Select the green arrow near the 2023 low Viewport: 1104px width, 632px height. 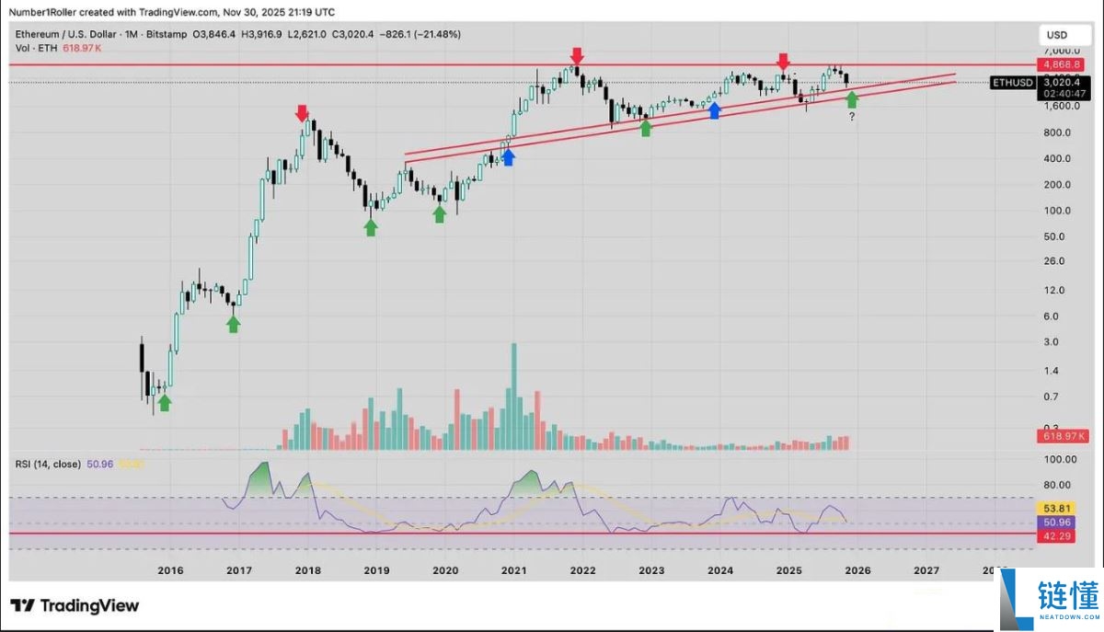[x=646, y=128]
